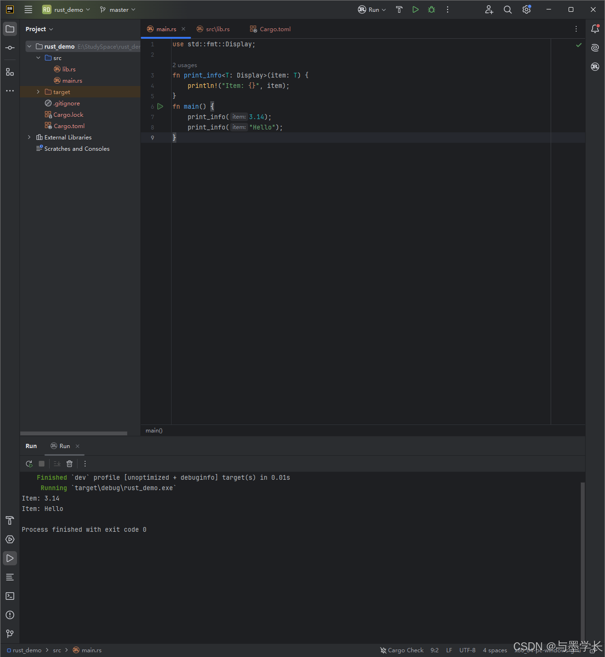Select .gitignore file

point(62,103)
